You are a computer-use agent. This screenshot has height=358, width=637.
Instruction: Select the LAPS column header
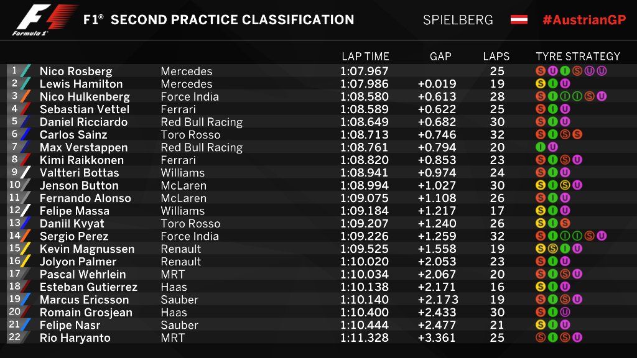(x=496, y=57)
